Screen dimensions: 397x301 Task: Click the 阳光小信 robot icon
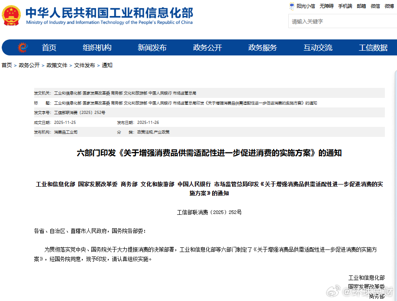pyautogui.click(x=292, y=6)
